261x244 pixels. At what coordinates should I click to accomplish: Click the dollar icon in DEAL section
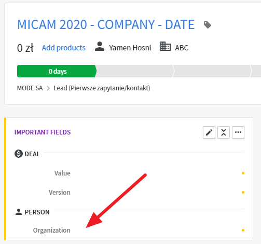click(19, 154)
